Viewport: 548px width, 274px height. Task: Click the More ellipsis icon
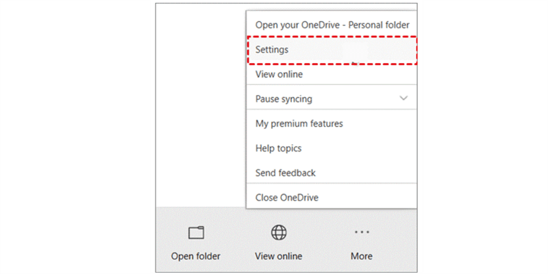click(362, 232)
